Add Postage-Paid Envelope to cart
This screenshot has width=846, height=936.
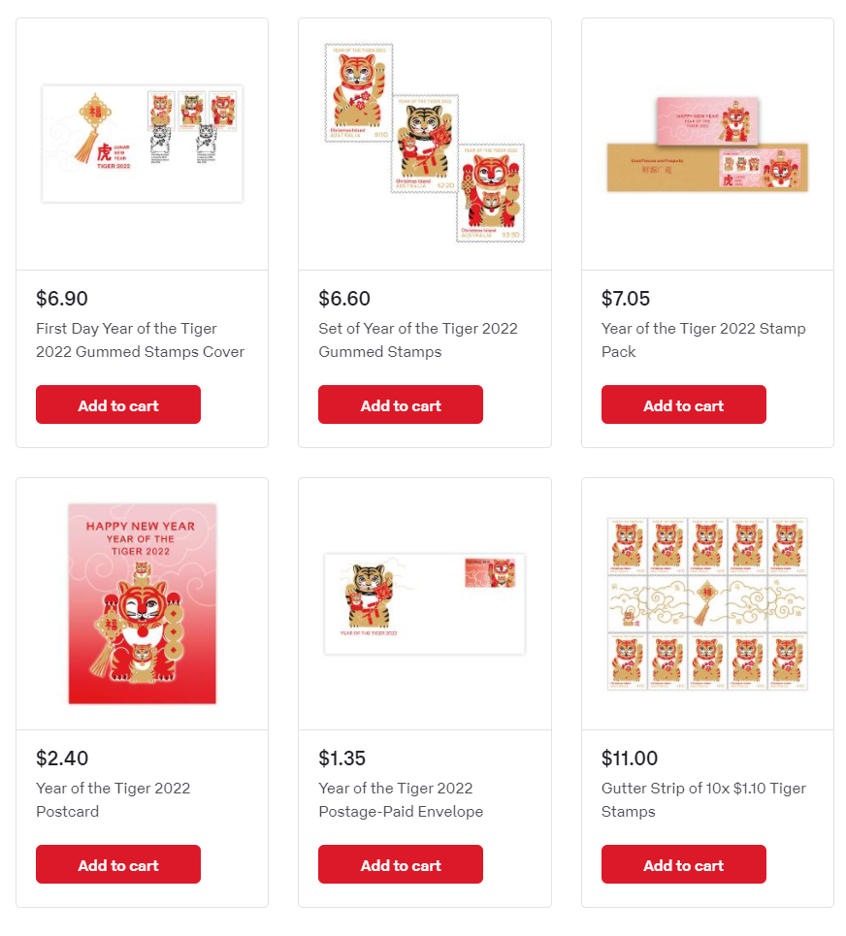[401, 864]
